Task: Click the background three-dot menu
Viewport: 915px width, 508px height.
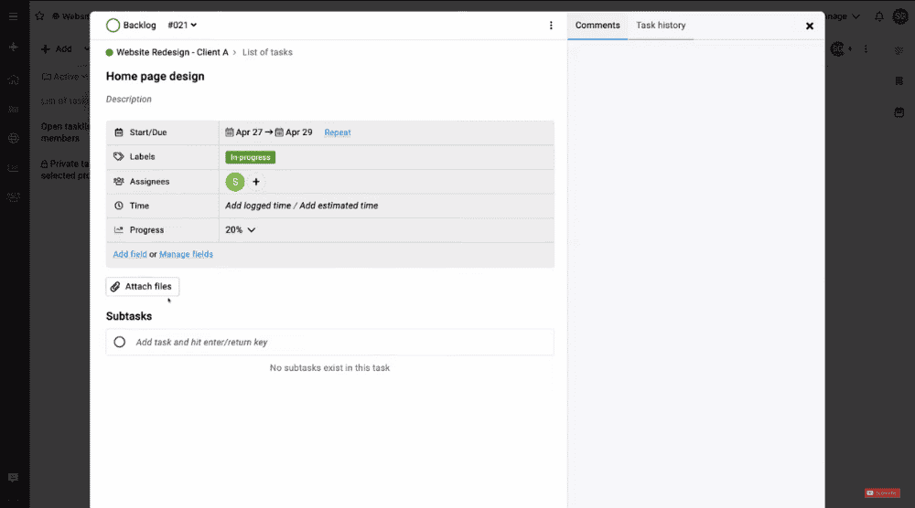Action: point(866,49)
